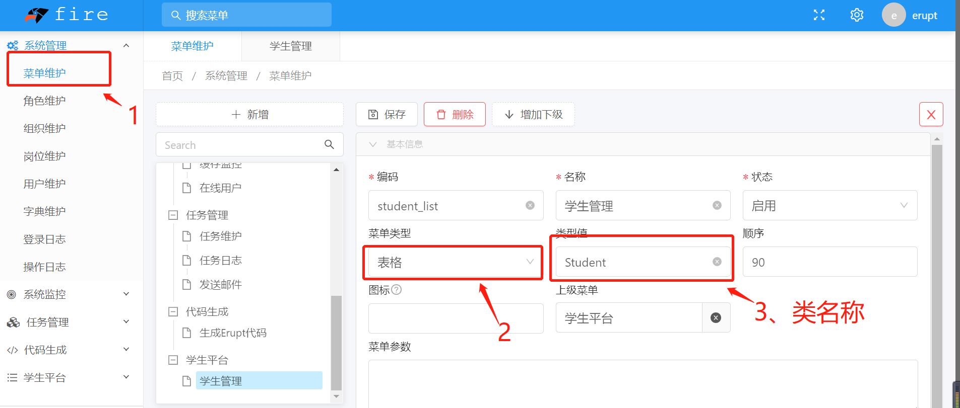Collapse the 学生平台 tree node

coord(173,360)
